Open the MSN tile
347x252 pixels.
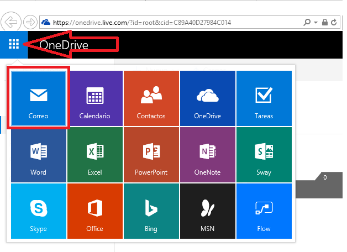(x=208, y=211)
